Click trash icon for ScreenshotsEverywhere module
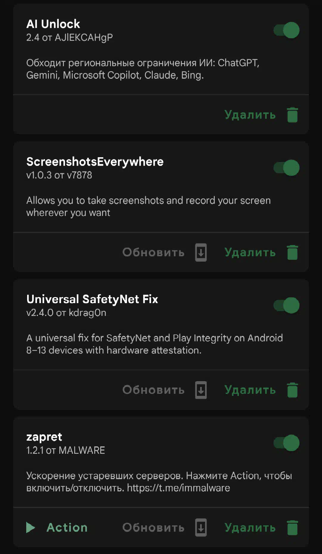Image resolution: width=322 pixels, height=554 pixels. click(292, 252)
